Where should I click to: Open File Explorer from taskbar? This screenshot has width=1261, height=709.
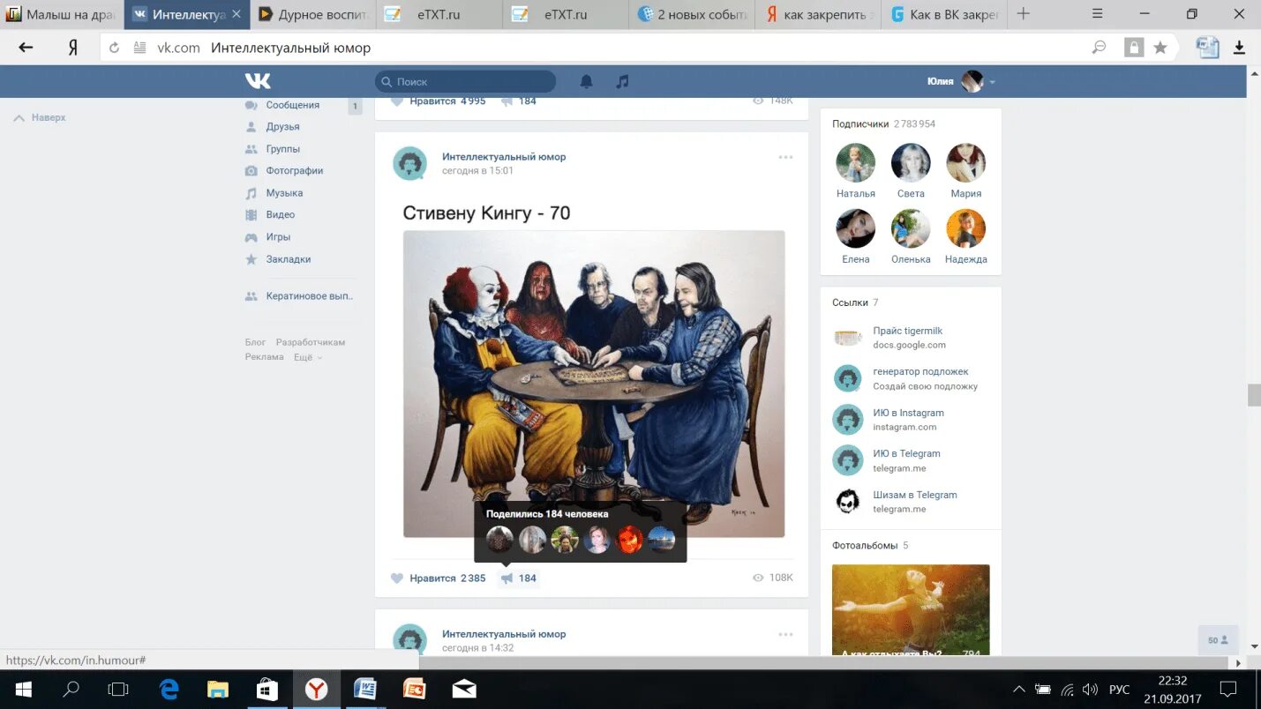tap(218, 689)
